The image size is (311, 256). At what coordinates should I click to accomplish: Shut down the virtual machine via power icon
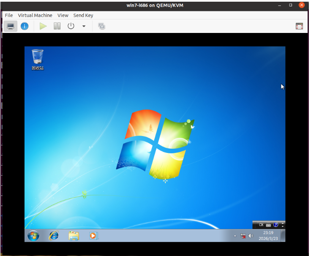click(x=71, y=26)
